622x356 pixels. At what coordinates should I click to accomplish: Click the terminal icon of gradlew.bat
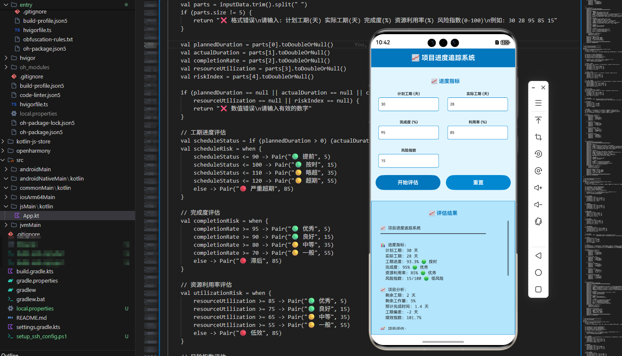(11, 299)
